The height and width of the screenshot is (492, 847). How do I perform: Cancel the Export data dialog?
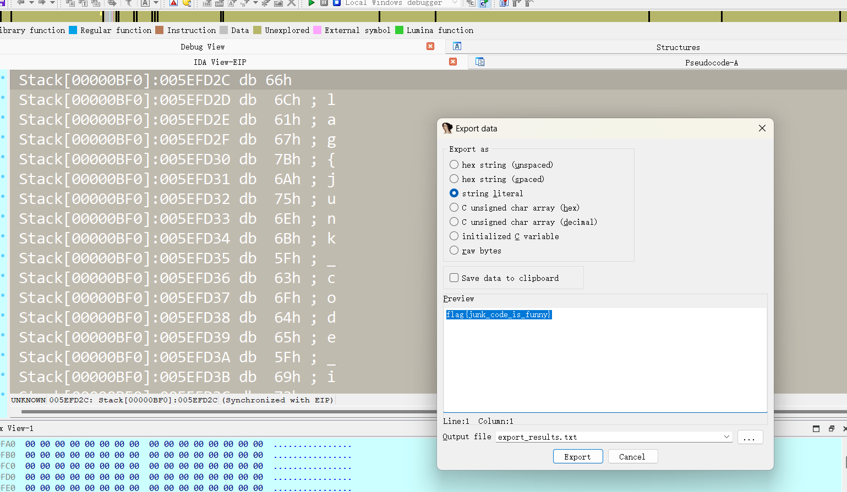[x=633, y=456]
